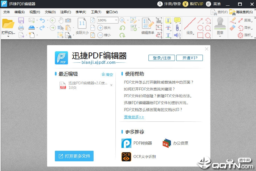Screen dimensions: 256x171
Task: Select the circle shape annotation tool
Action: click(x=201, y=28)
